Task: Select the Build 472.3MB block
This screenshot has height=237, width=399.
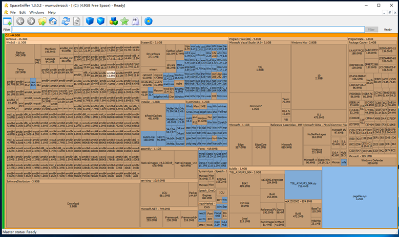Action: point(298,215)
